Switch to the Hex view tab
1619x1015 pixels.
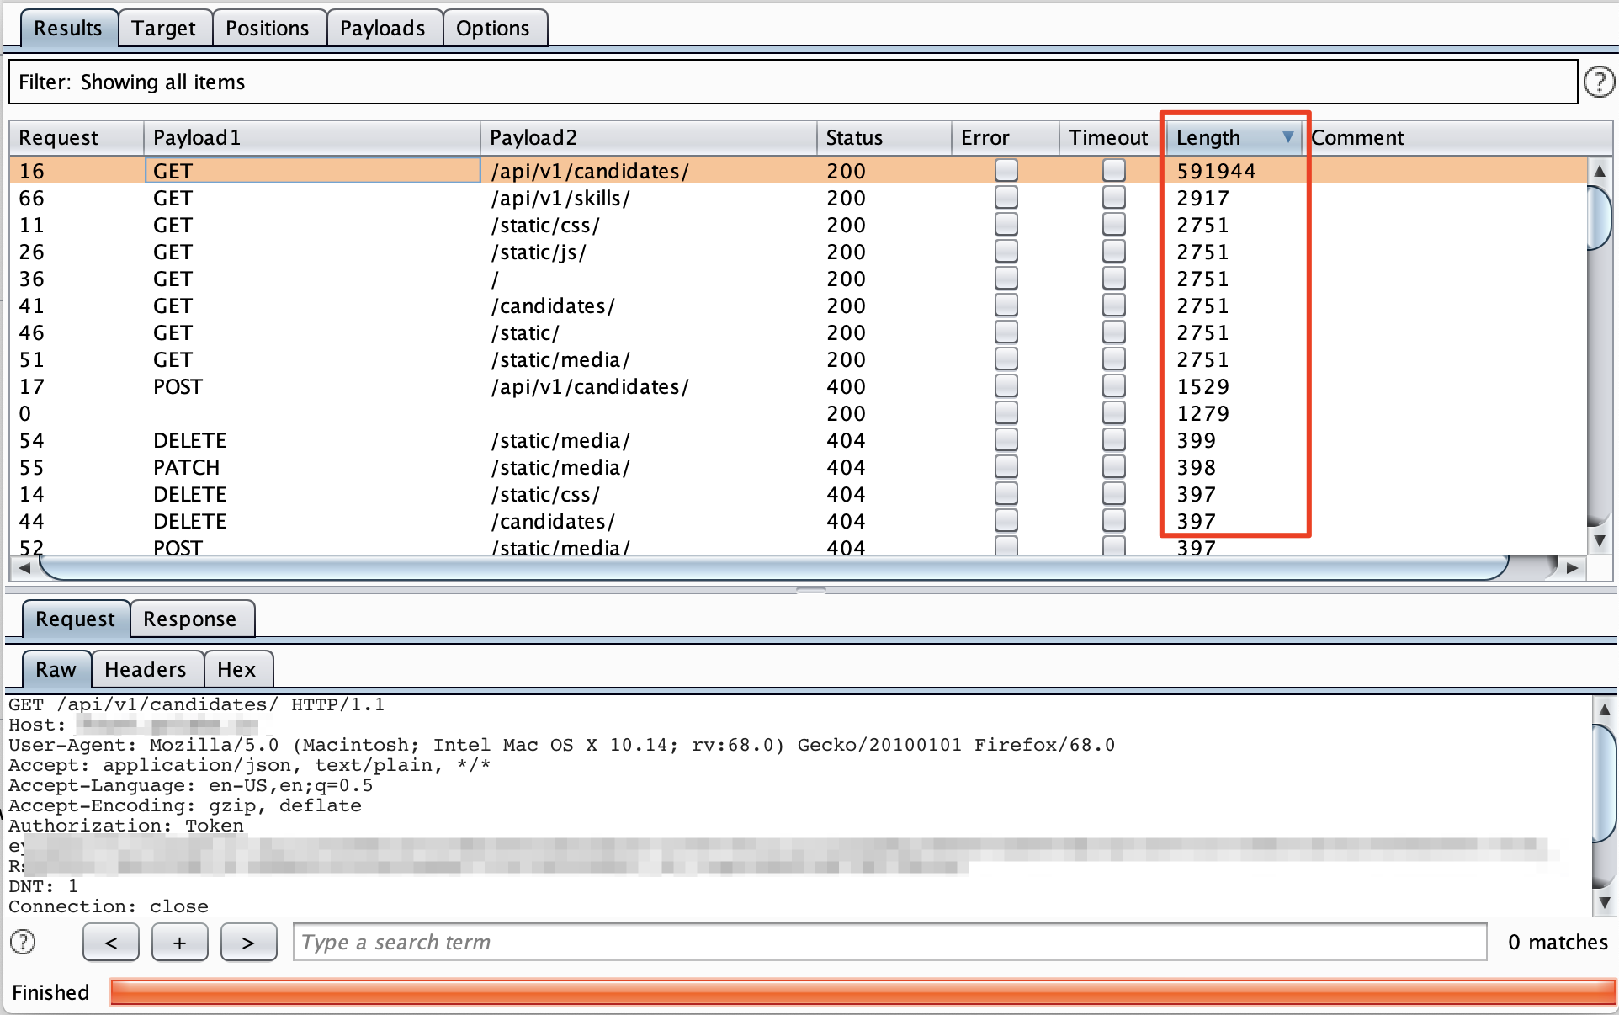click(x=236, y=670)
